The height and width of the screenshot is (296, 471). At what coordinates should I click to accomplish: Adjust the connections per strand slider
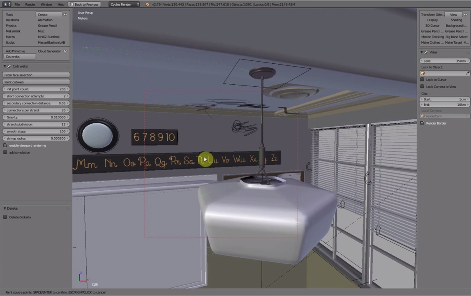[36, 110]
